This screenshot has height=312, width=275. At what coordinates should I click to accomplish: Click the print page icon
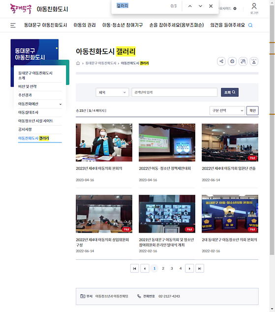[232, 62]
